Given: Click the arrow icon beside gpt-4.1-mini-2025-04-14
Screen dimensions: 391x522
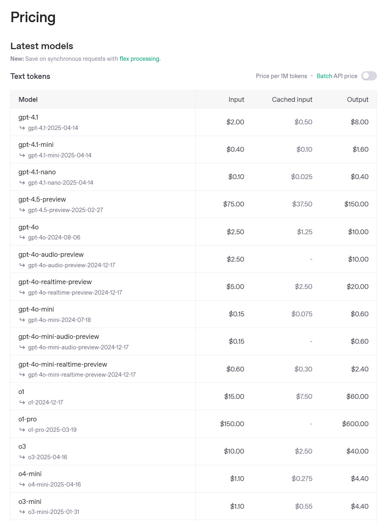Looking at the screenshot, I should [23, 155].
